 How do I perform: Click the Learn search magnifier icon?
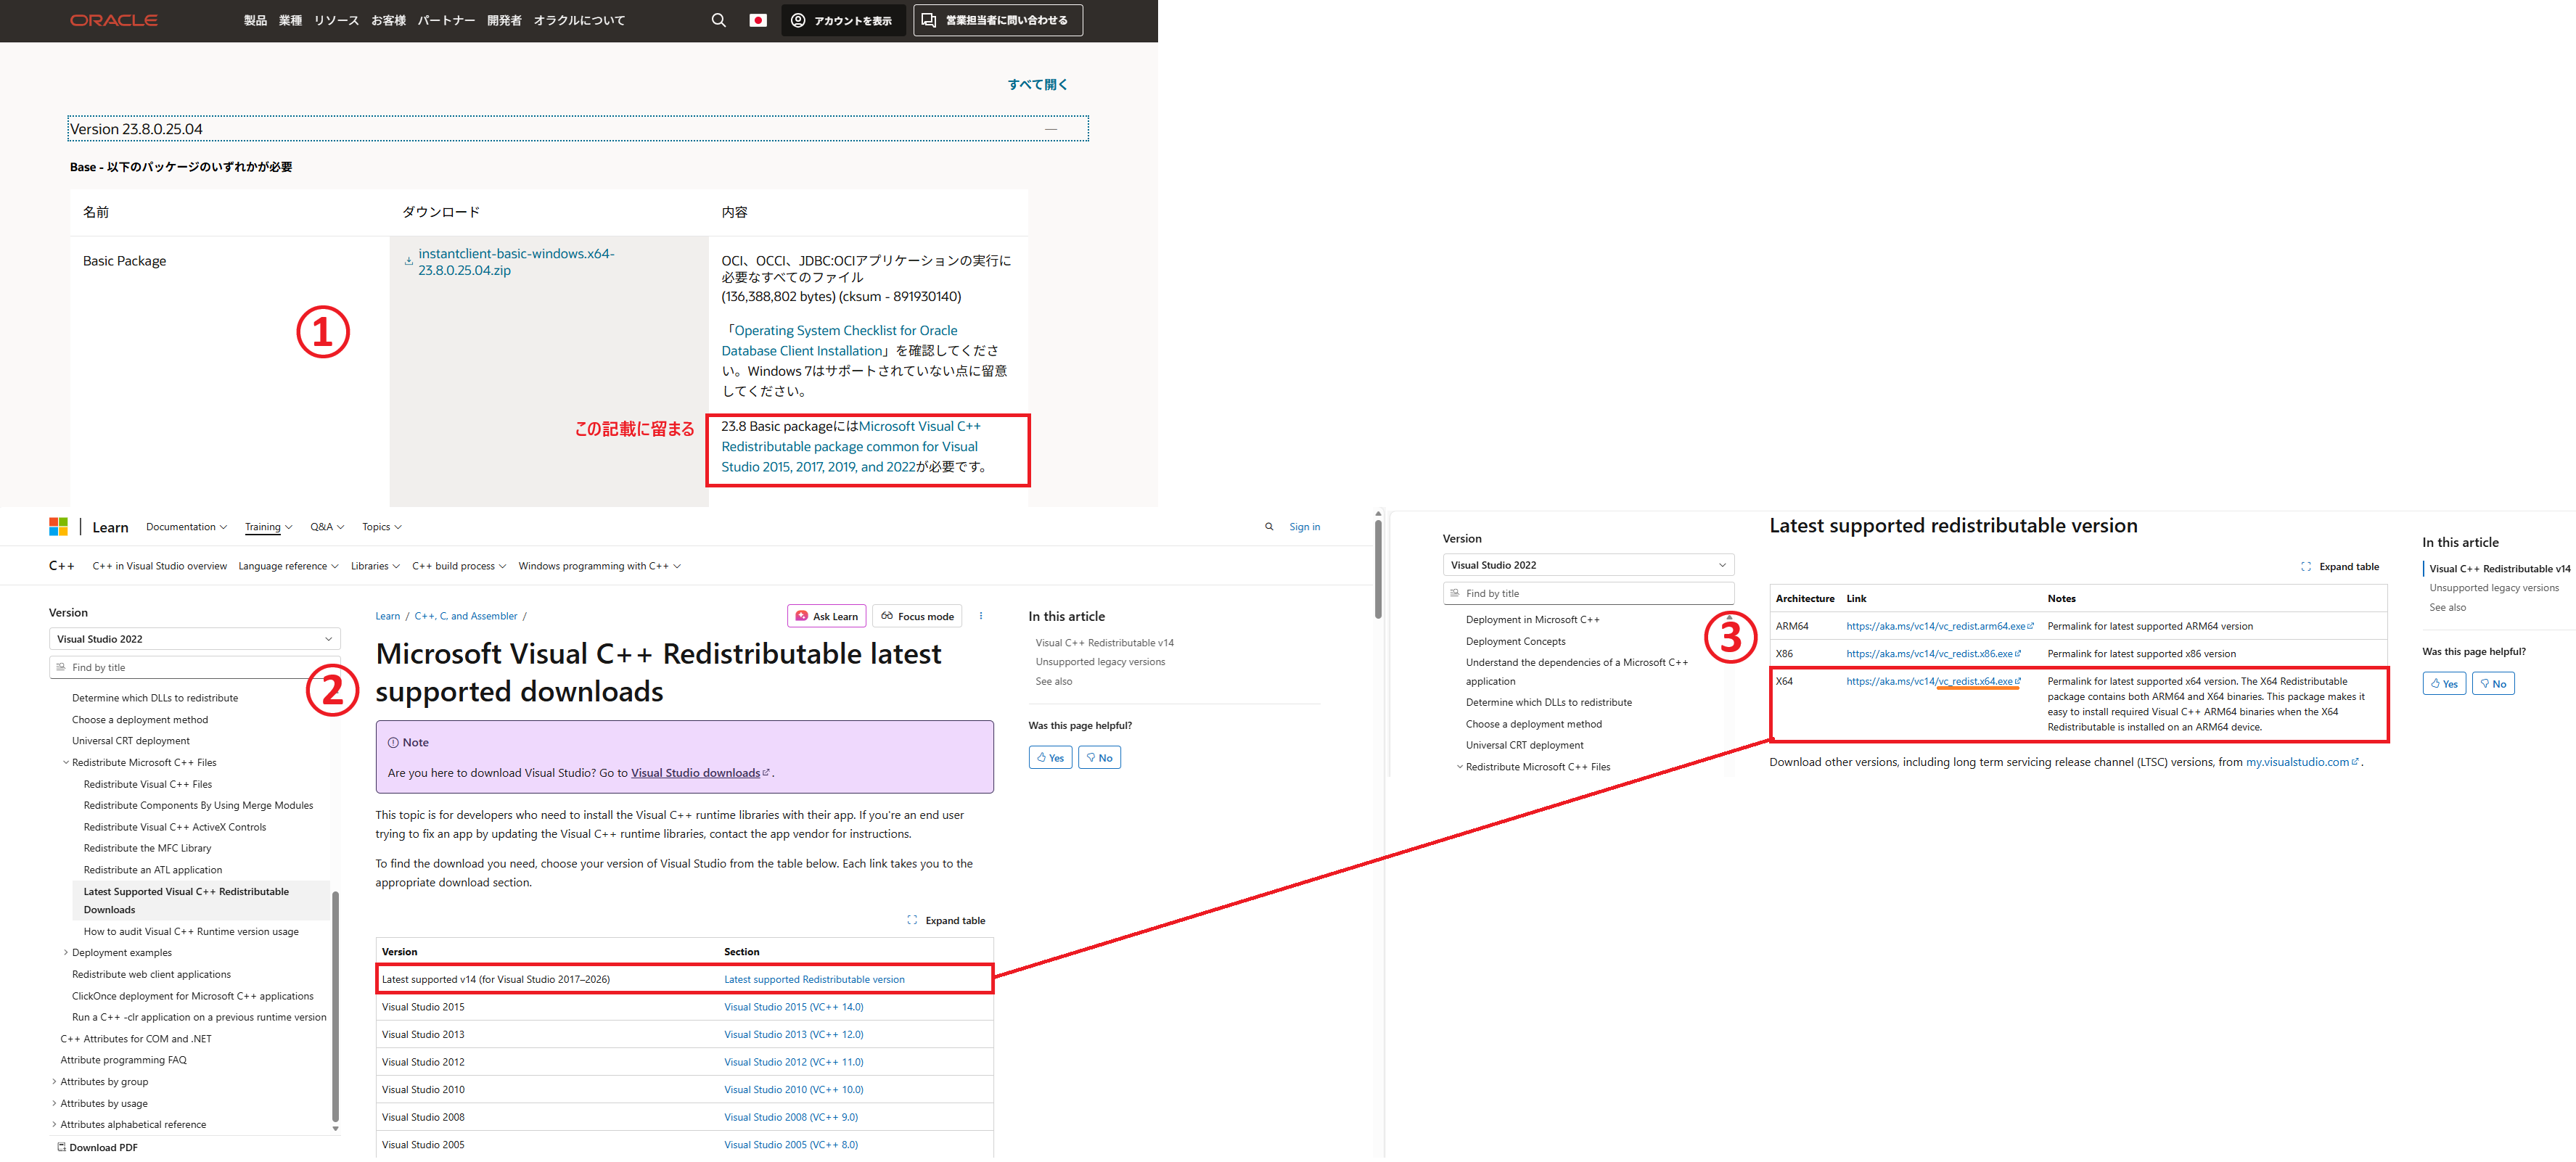click(x=1269, y=527)
